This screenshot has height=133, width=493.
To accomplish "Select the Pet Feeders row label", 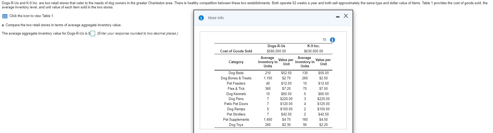I will 236,84.
